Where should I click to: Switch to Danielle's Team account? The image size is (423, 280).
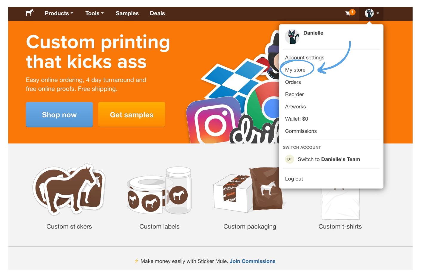pos(329,159)
